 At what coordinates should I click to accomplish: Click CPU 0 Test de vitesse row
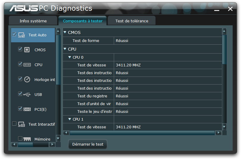coord(142,65)
